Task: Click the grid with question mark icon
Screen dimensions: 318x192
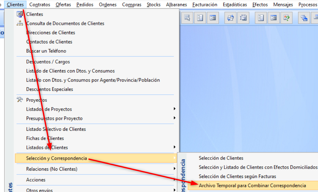Action: click(286, 18)
